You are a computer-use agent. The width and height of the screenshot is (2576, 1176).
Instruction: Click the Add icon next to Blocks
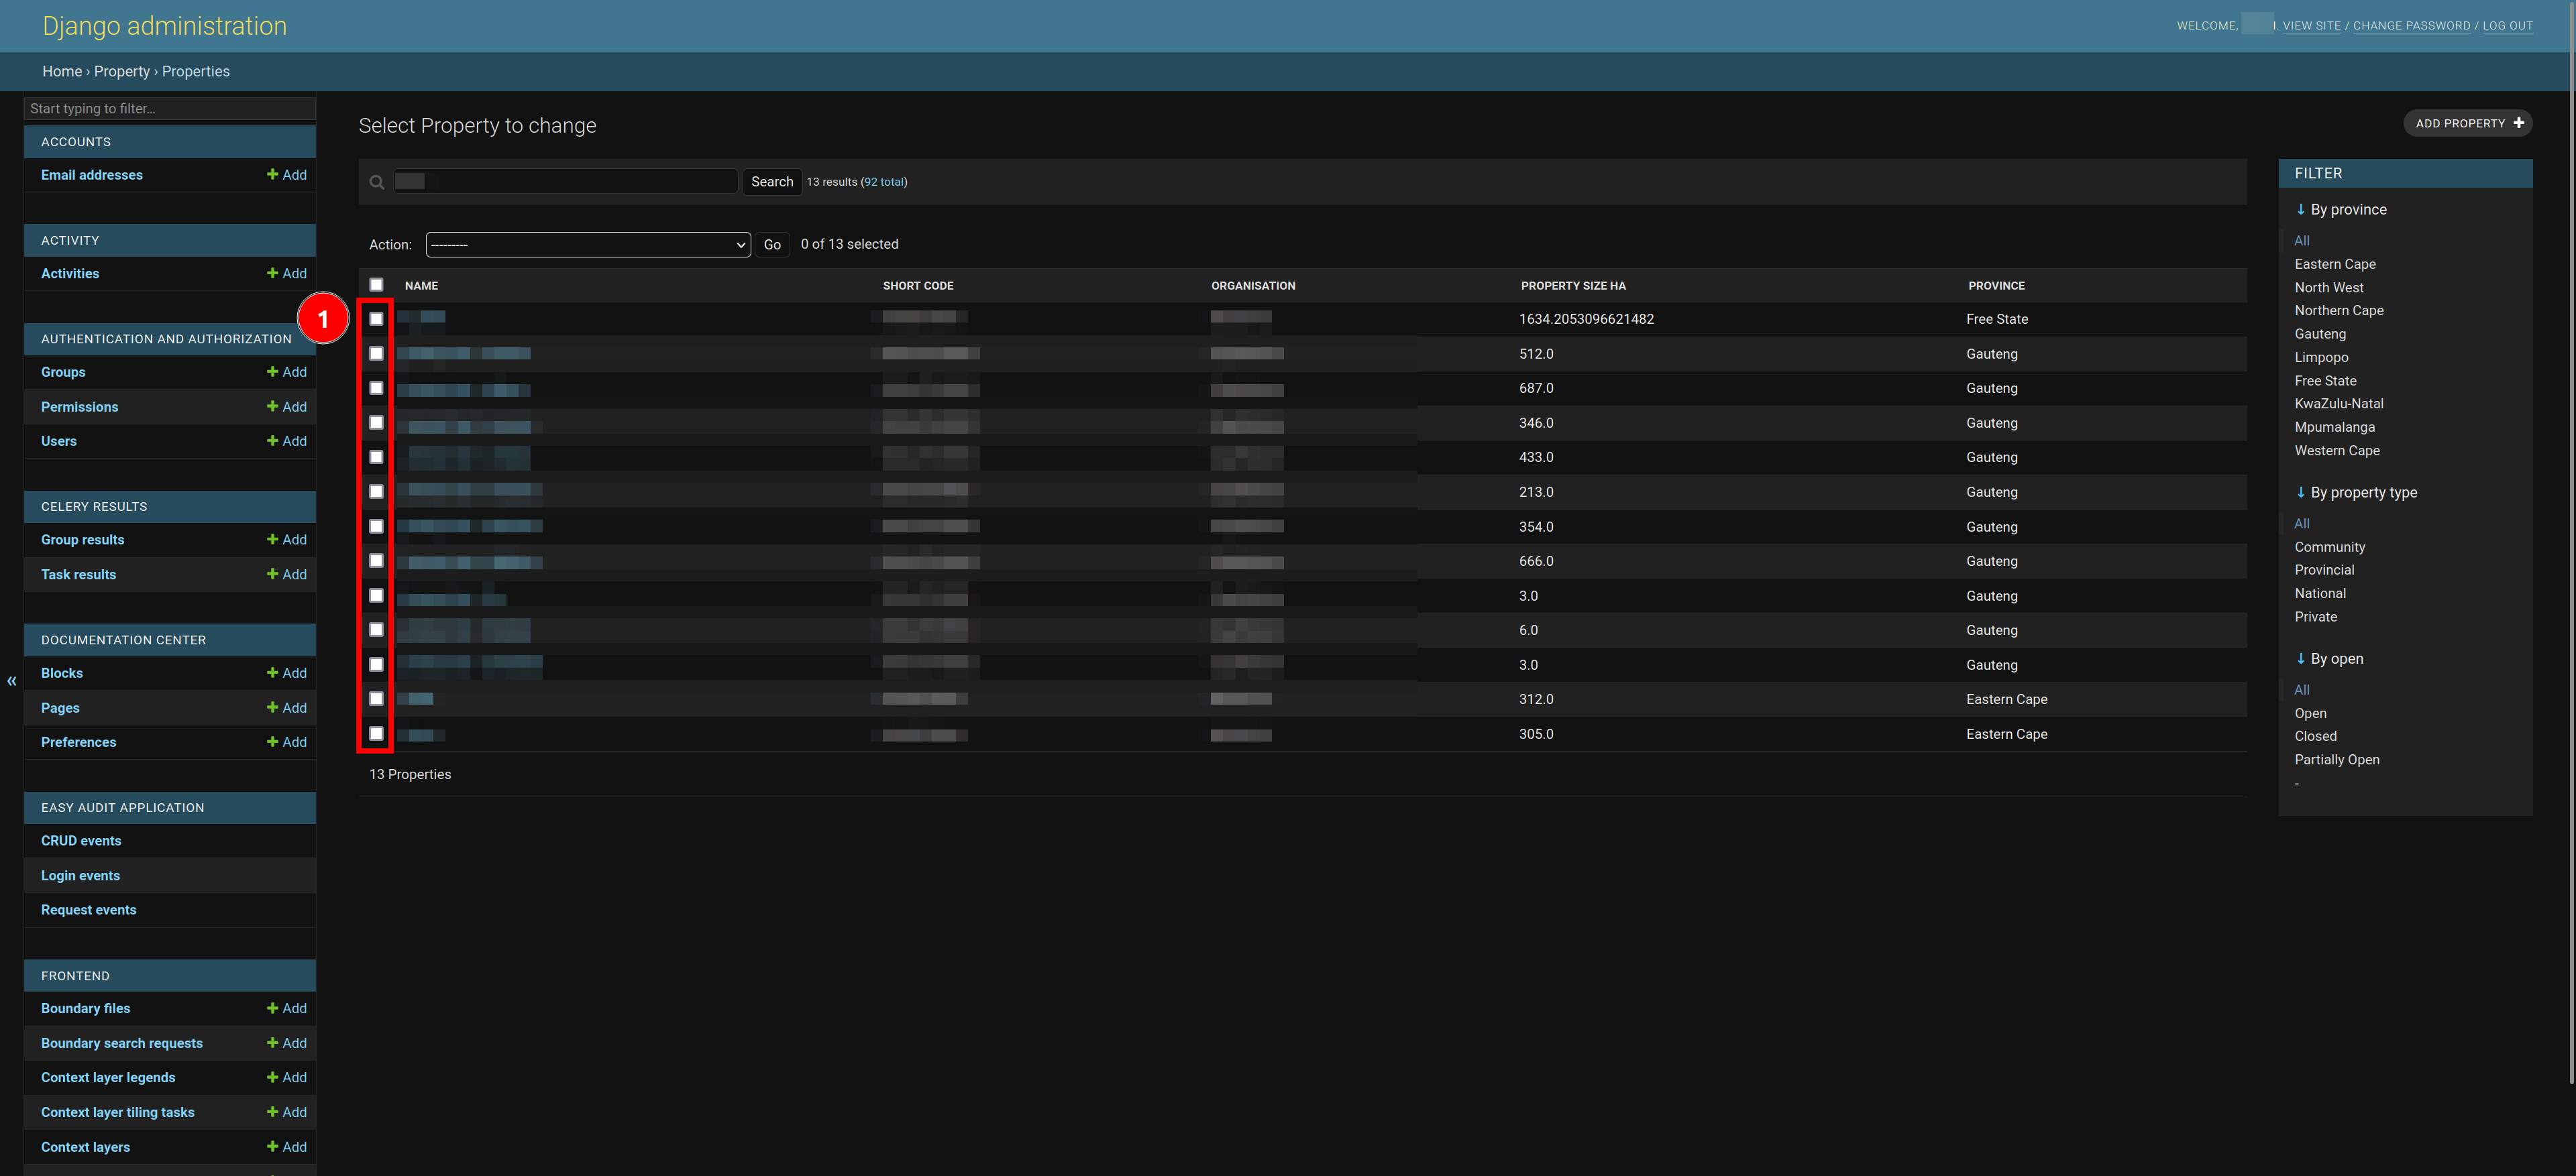pos(272,673)
